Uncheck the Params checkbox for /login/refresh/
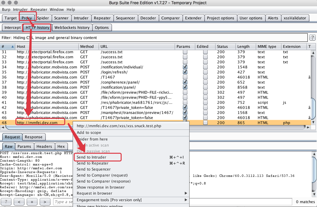 [185, 72]
